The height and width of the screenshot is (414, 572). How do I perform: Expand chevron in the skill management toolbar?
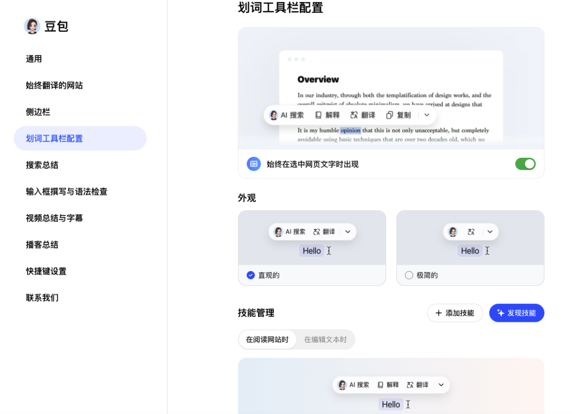[441, 385]
